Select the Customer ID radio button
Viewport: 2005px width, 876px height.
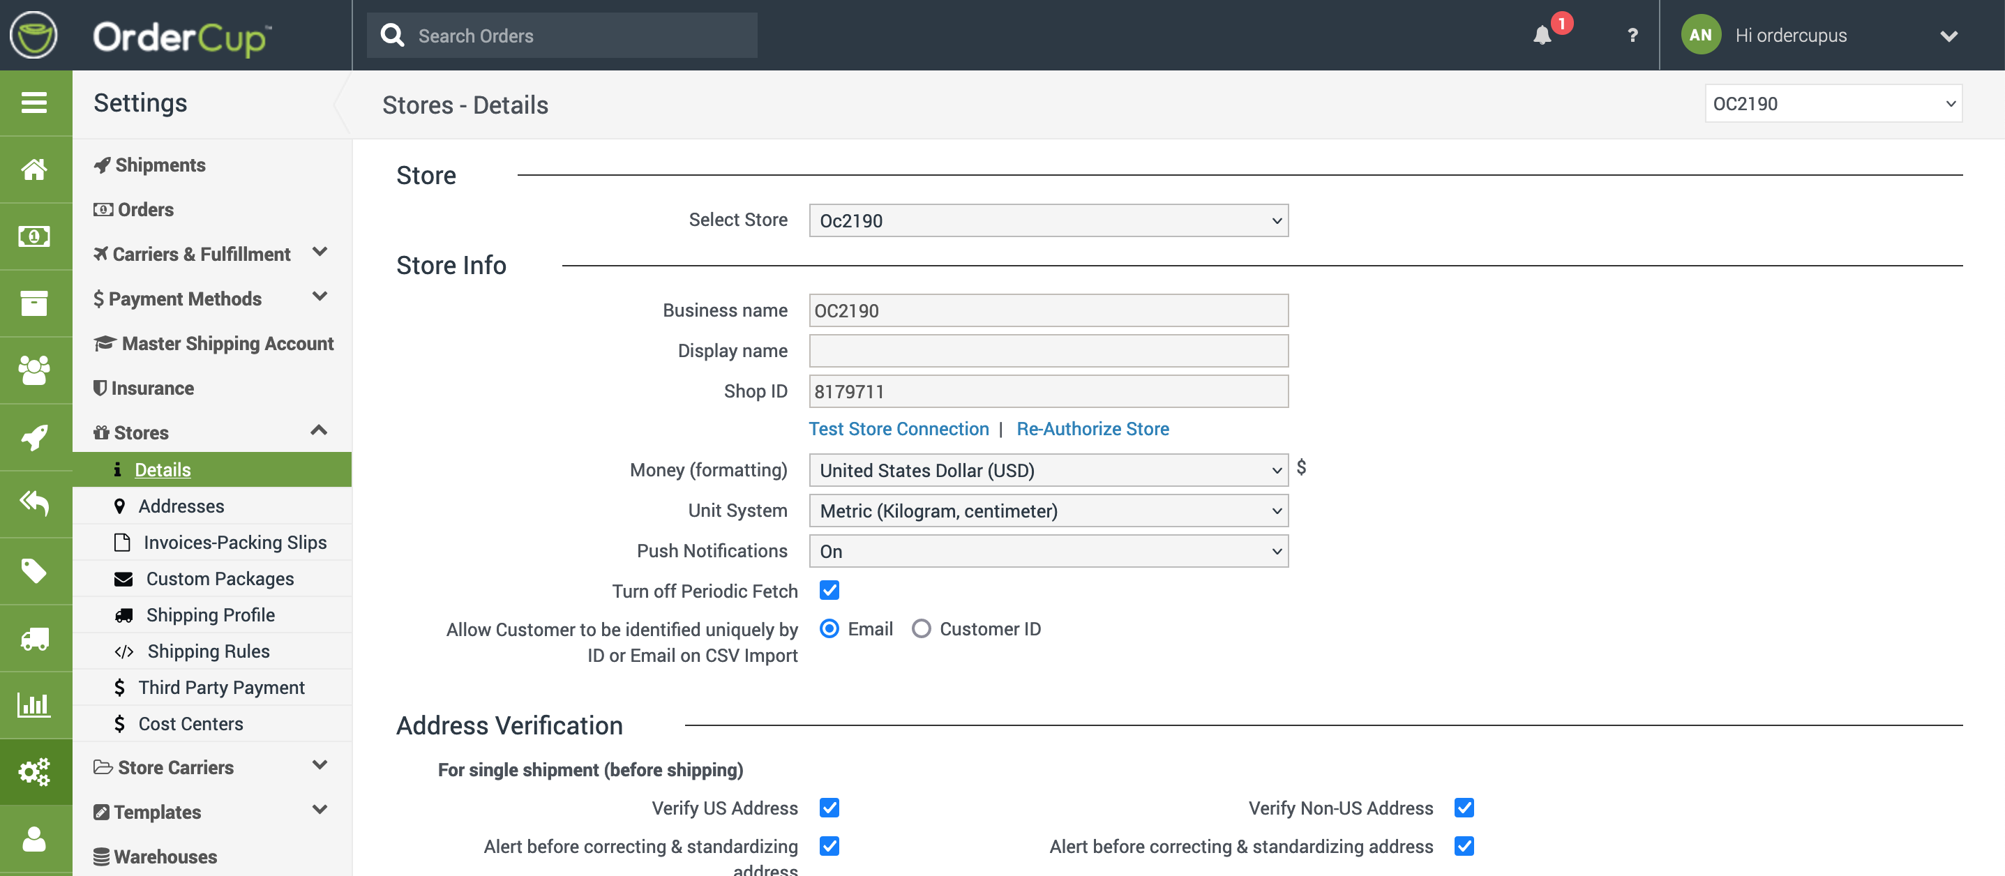point(921,628)
